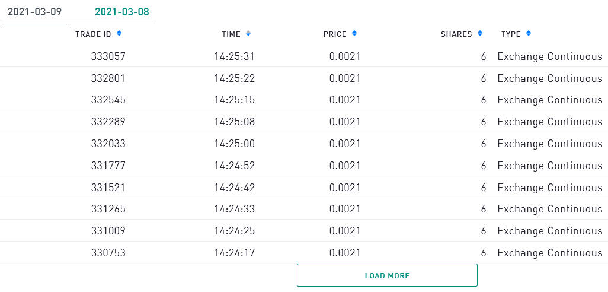Click the 14:25:00 trade time
This screenshot has width=608, height=292.
pyautogui.click(x=234, y=144)
